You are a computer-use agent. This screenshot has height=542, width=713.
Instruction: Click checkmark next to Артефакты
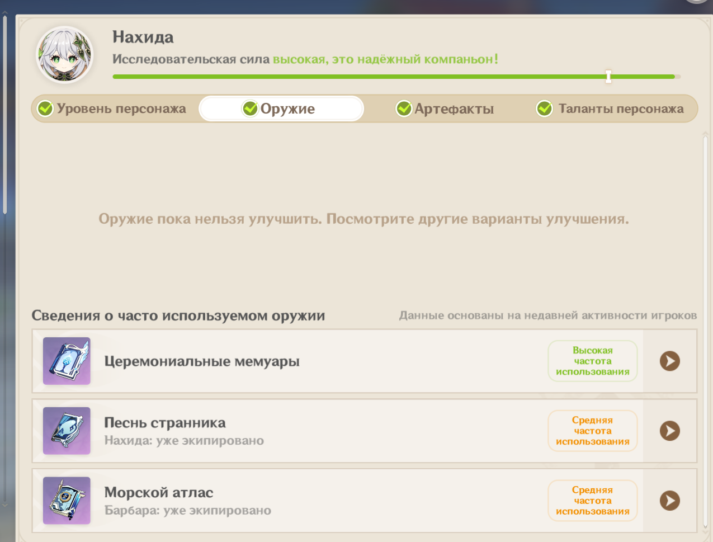tap(404, 109)
